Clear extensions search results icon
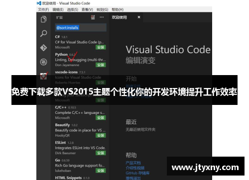The width and height of the screenshot is (249, 180). 93,17
